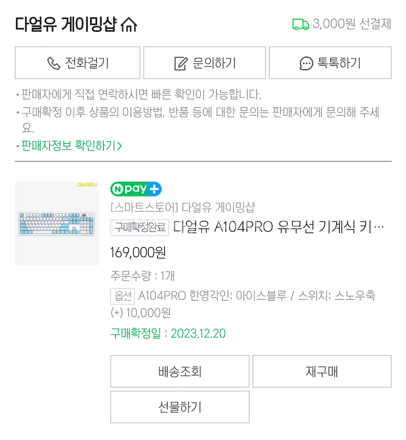The width and height of the screenshot is (406, 440).
Task: Click the speech bubble icon on 톡톡하기
Action: coord(305,63)
